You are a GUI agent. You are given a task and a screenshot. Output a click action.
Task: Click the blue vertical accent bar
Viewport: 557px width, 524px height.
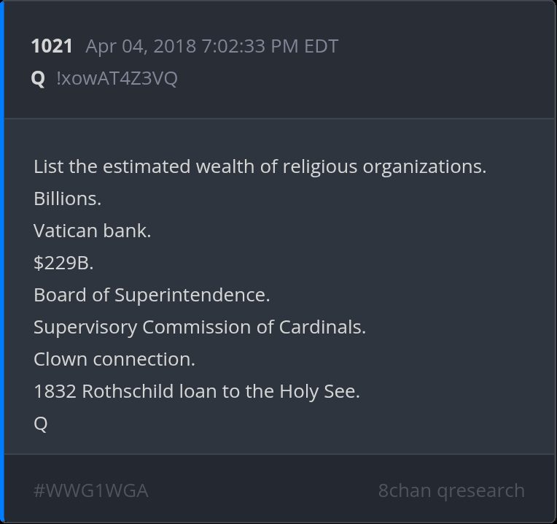click(x=2, y=262)
